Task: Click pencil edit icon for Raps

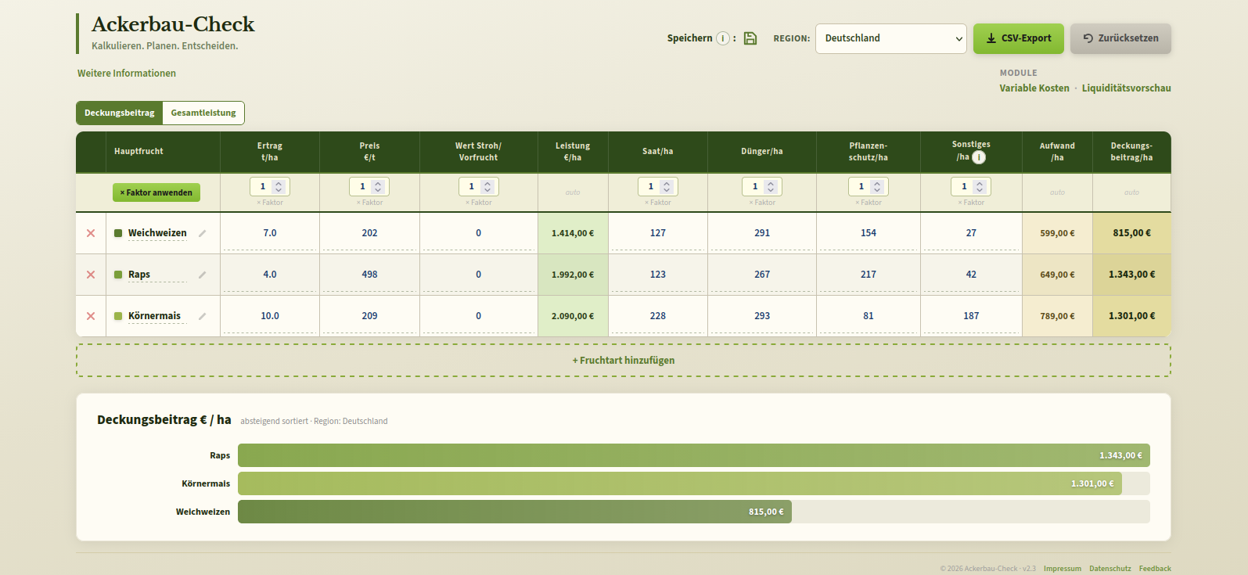Action: [x=203, y=275]
